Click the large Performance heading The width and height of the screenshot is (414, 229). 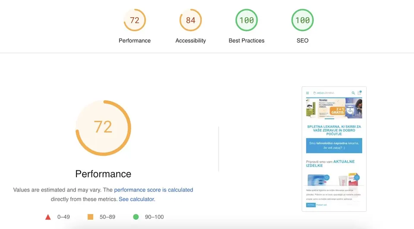click(103, 174)
